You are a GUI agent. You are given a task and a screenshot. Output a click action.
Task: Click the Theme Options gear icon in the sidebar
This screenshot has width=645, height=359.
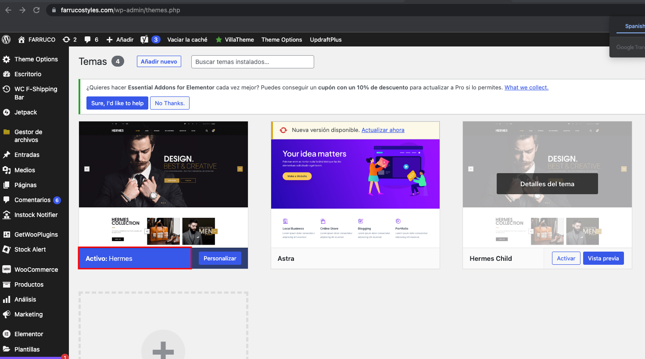click(x=7, y=59)
